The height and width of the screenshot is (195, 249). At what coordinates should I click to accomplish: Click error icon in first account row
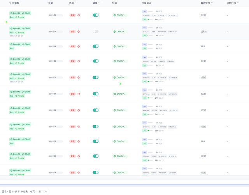[x=79, y=15]
